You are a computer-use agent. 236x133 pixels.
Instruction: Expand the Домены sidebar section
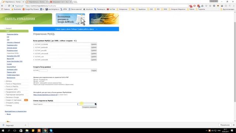click(9, 81)
